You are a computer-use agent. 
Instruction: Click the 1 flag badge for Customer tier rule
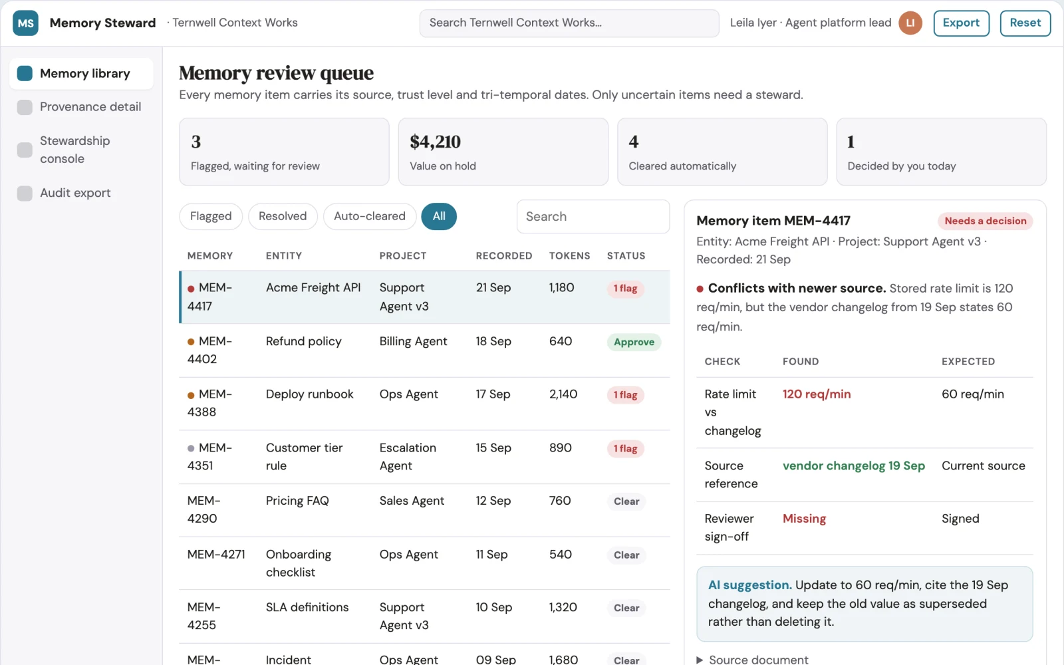pos(625,449)
